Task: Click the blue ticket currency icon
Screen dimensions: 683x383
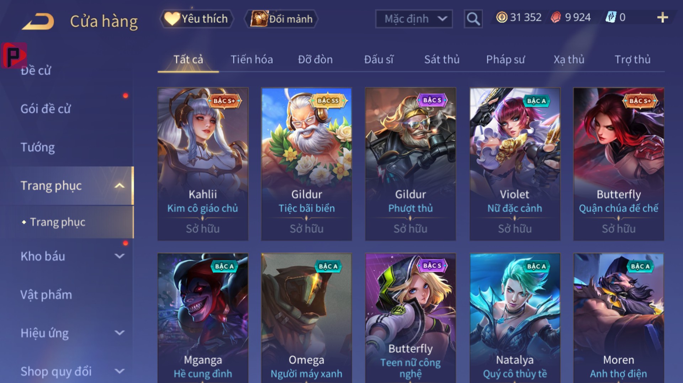Action: pyautogui.click(x=611, y=17)
